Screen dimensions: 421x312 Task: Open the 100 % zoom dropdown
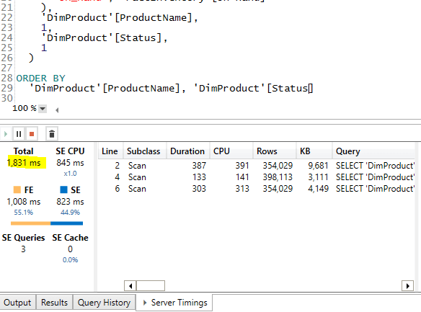[x=43, y=109]
